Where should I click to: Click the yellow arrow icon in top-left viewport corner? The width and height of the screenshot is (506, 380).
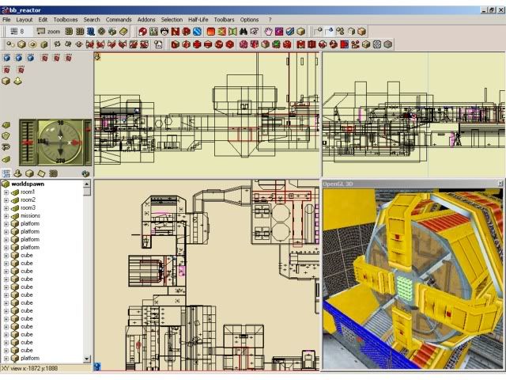pos(97,56)
